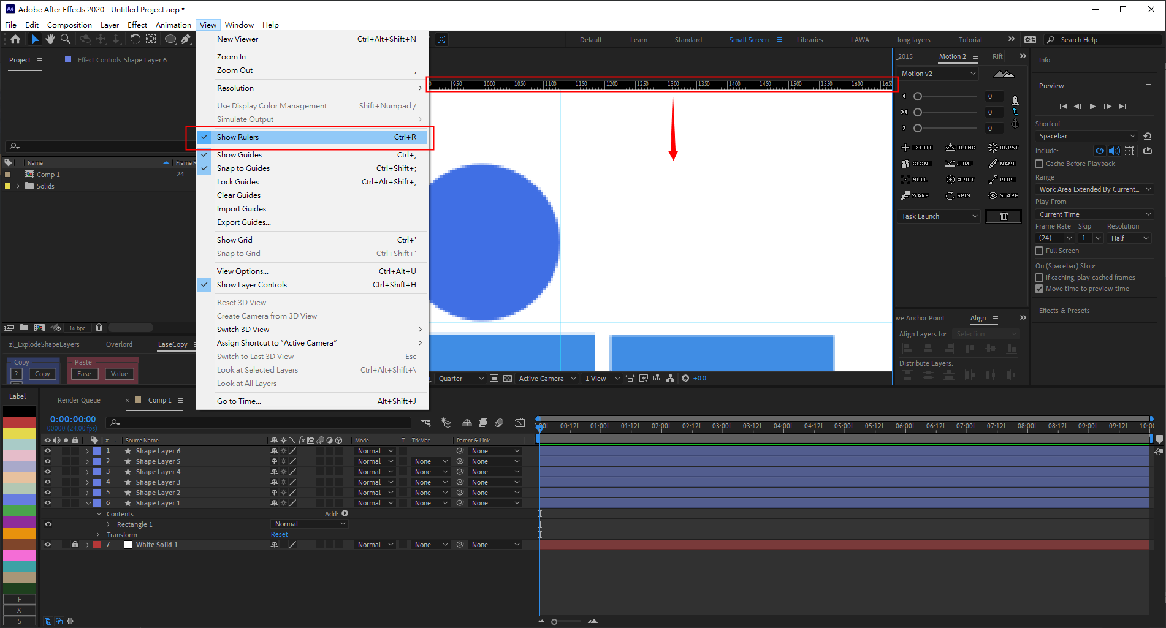Select the Pen tool
Image resolution: width=1166 pixels, height=628 pixels.
186,39
